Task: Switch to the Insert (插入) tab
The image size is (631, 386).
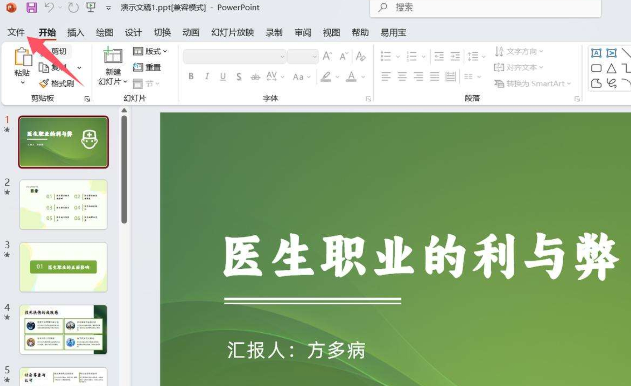Action: pos(75,32)
